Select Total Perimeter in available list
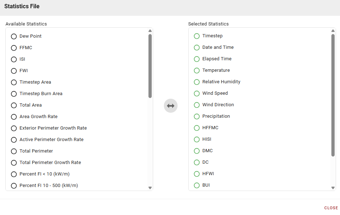 click(14, 151)
